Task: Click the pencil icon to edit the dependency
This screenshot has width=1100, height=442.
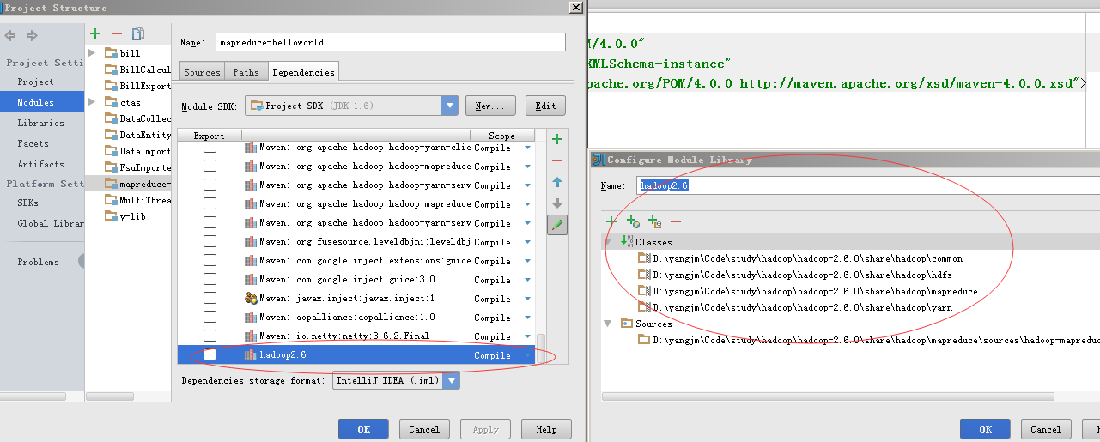Action: (557, 225)
